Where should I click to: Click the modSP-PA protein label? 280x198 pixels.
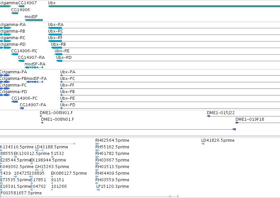37,79
